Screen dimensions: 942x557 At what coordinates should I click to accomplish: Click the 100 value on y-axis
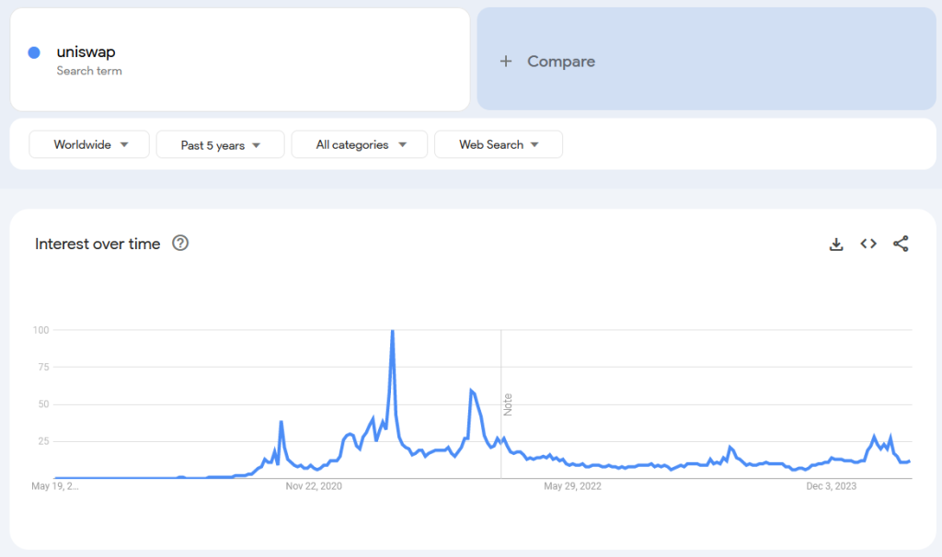(x=40, y=330)
